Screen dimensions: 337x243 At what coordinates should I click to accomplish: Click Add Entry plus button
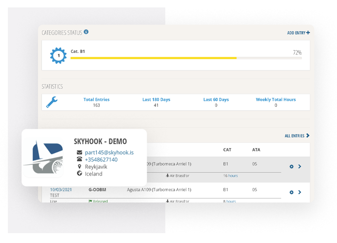pyautogui.click(x=299, y=33)
